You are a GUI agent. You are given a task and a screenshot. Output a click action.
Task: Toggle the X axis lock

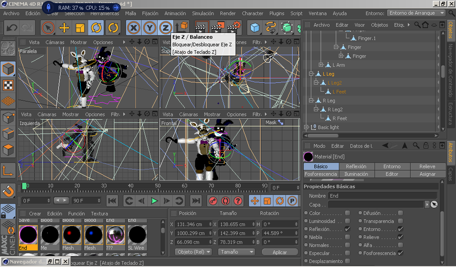tap(133, 28)
